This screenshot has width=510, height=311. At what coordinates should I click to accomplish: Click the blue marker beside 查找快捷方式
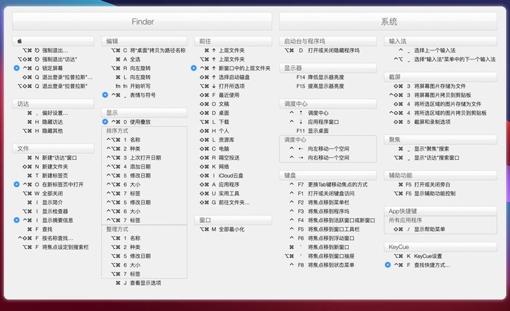[x=387, y=265]
